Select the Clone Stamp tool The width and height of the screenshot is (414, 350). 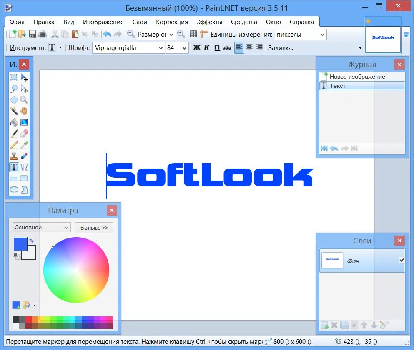point(14,156)
